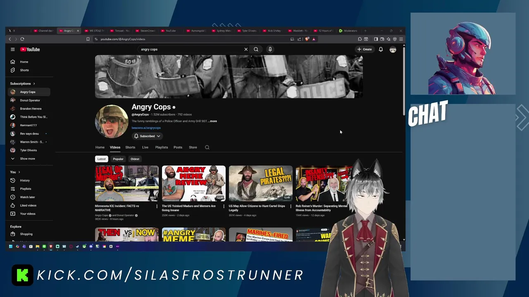529x297 pixels.
Task: Switch to channel Shorts tab
Action: (130, 147)
